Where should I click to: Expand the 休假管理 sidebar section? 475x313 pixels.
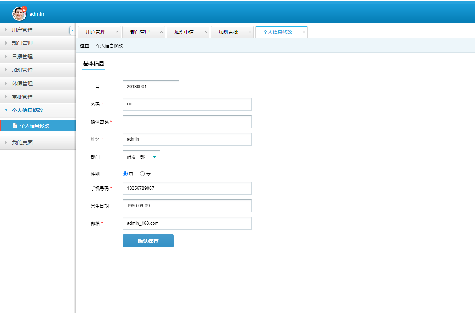(x=22, y=83)
